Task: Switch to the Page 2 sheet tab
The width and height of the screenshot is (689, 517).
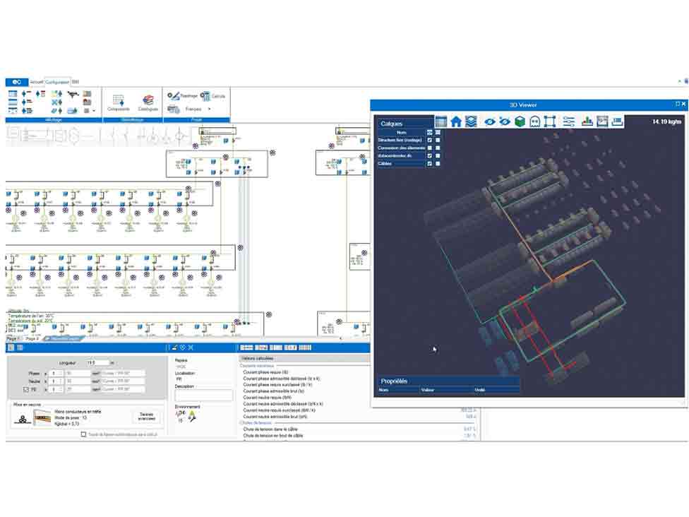Action: [32, 339]
